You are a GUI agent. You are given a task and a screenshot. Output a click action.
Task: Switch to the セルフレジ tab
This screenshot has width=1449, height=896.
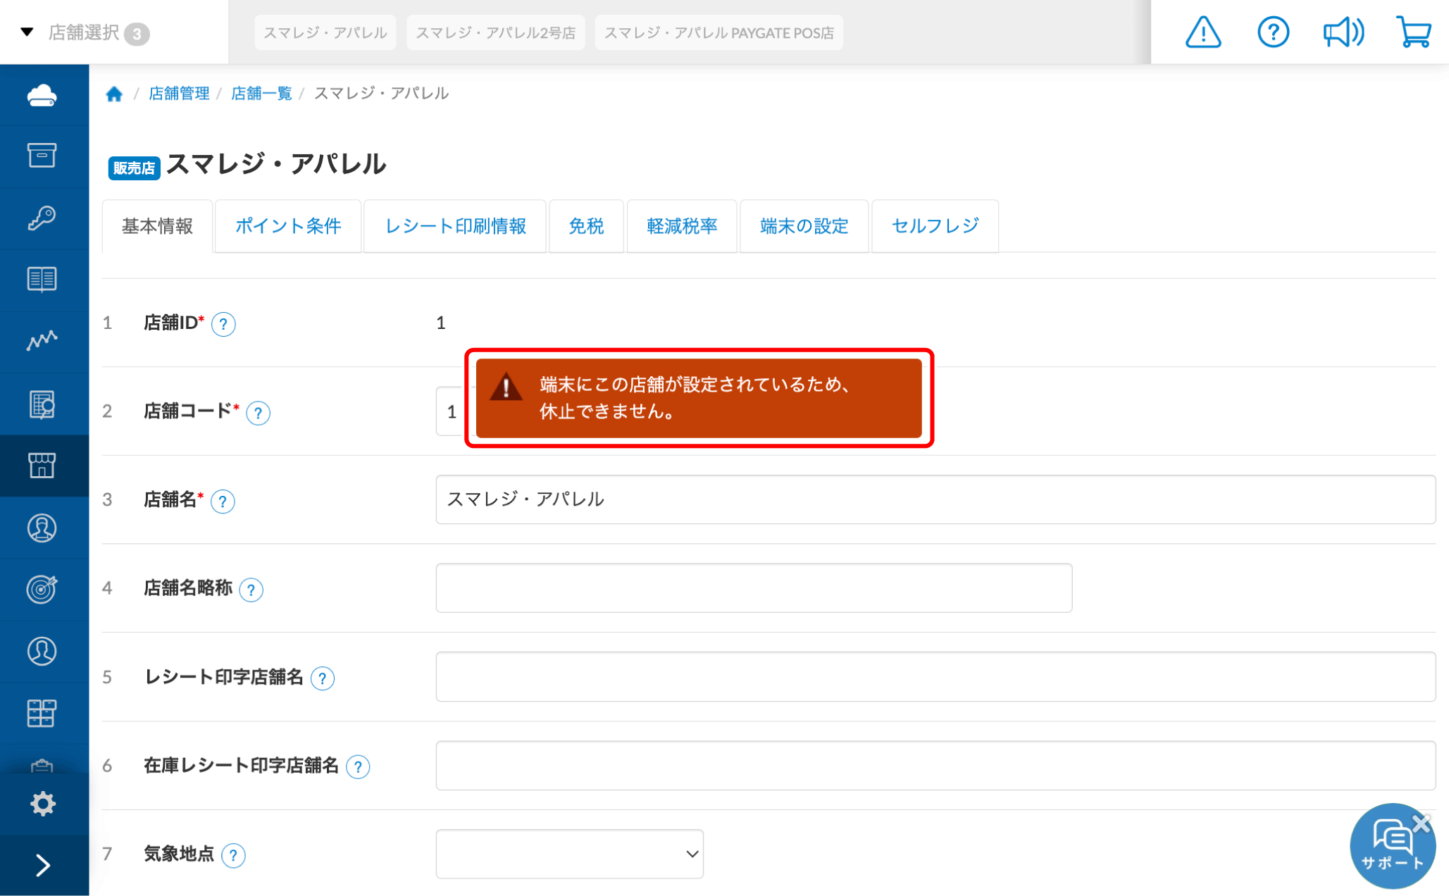[935, 226]
